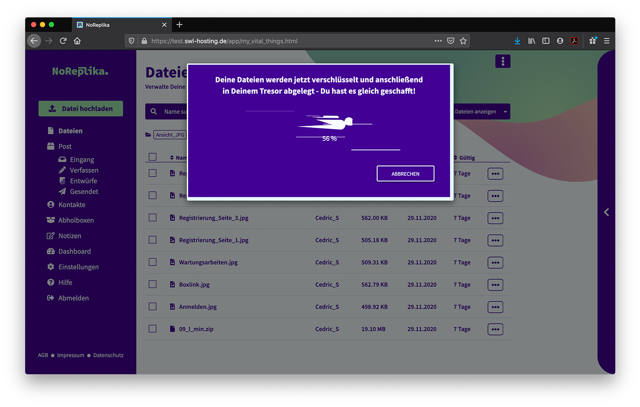Open the Firefox library icon
640x407 pixels.
coord(531,41)
